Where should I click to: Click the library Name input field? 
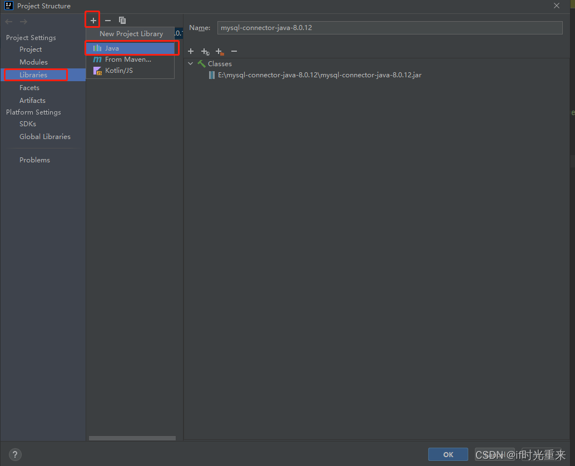coord(390,28)
